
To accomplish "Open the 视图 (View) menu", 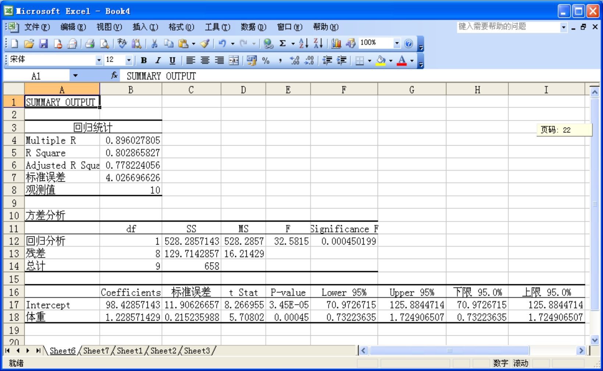I will pos(109,27).
